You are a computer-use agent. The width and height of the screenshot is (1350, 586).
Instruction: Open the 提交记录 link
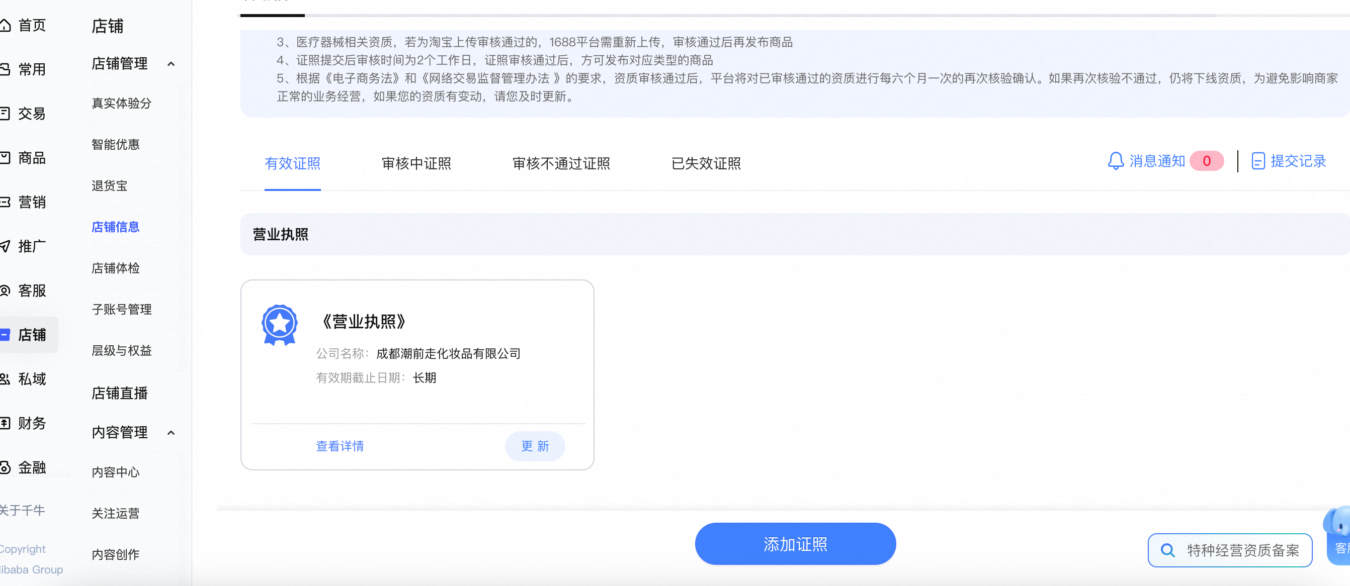(x=1298, y=161)
